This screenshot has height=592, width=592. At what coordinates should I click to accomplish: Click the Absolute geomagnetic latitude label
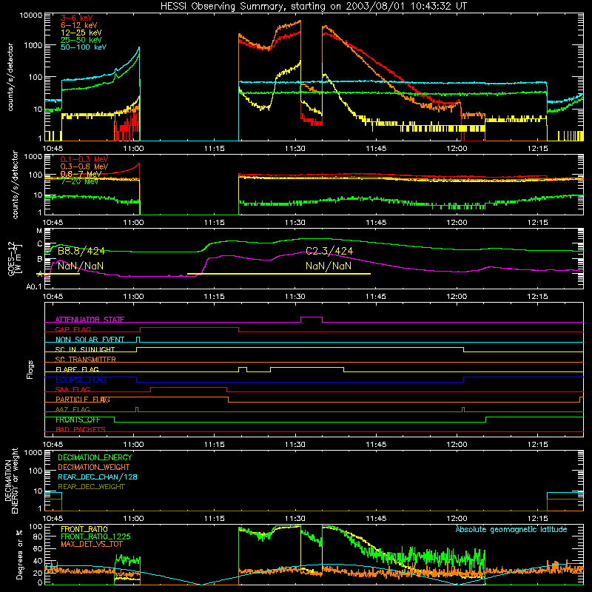click(x=511, y=530)
